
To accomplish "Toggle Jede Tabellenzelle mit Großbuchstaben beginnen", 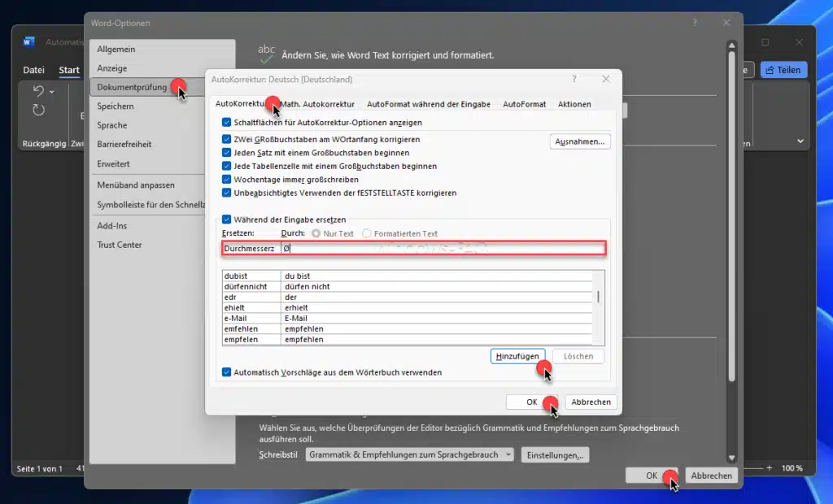I will pos(226,166).
